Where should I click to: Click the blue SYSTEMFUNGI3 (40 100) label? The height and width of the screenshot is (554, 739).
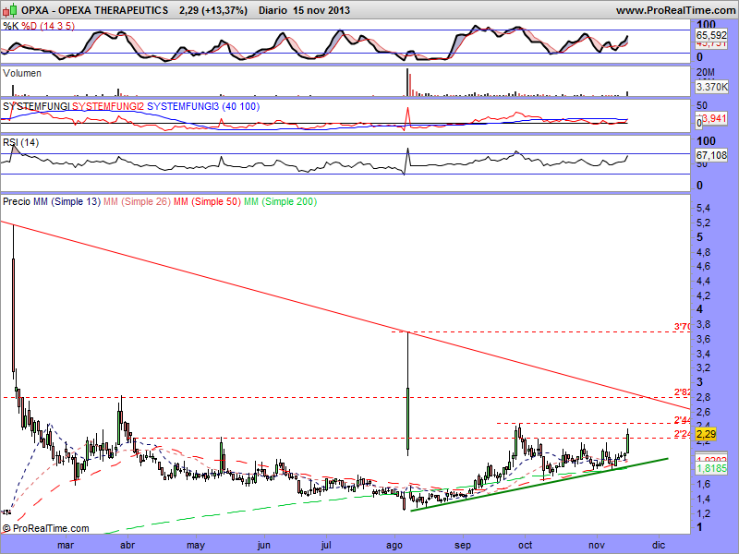click(x=203, y=106)
